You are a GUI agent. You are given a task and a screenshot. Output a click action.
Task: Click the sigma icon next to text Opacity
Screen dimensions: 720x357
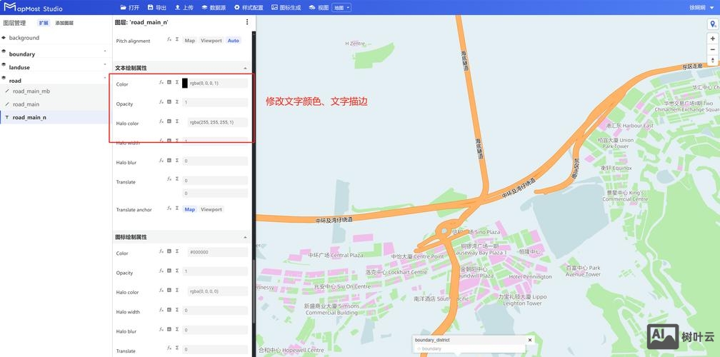click(176, 102)
